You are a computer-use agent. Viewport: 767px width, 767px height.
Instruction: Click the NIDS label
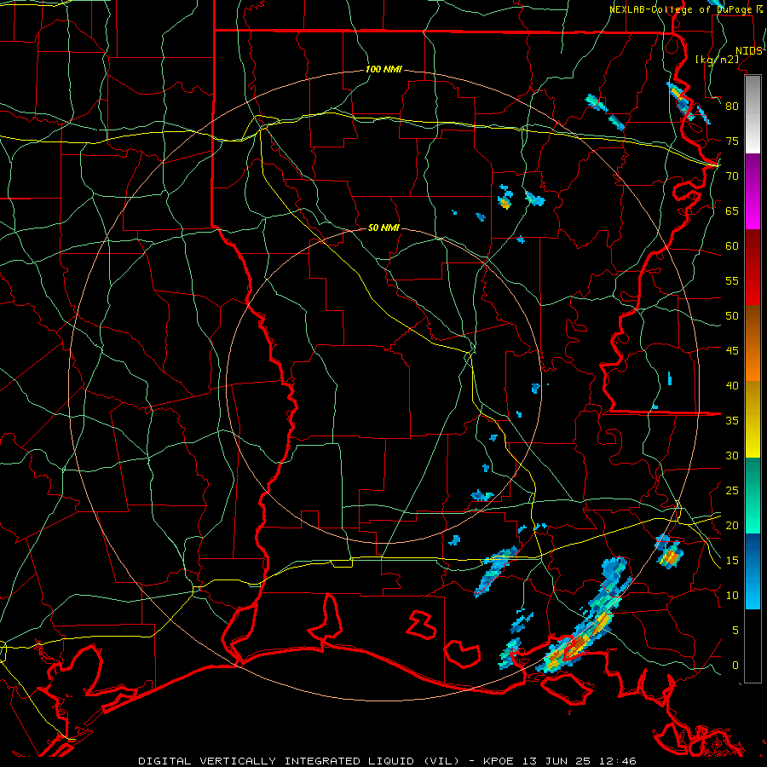pyautogui.click(x=748, y=51)
